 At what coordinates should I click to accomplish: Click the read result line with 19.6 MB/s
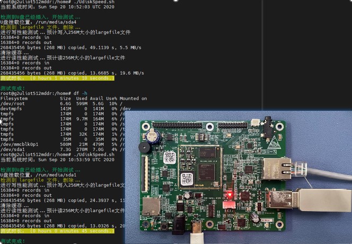point(72,73)
